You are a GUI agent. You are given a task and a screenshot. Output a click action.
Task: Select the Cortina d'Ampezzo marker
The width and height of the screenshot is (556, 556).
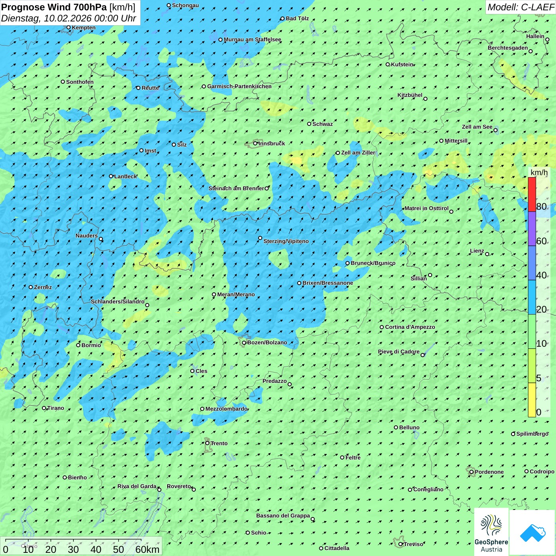coord(382,327)
